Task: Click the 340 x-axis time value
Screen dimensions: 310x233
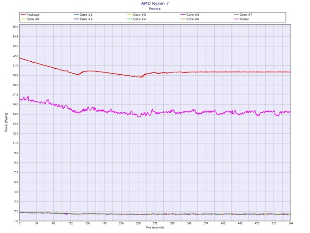Action: pyautogui.click(x=189, y=223)
